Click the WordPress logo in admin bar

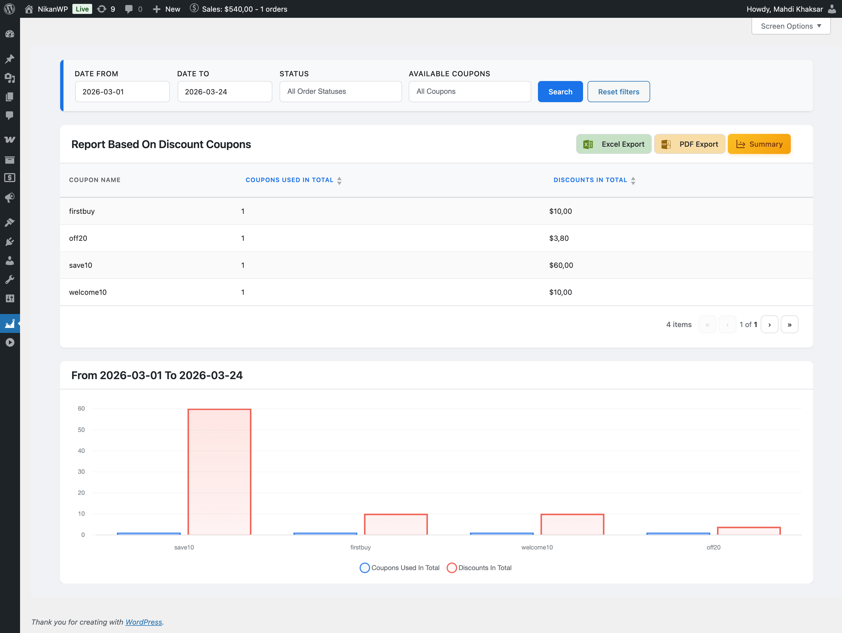pos(9,9)
